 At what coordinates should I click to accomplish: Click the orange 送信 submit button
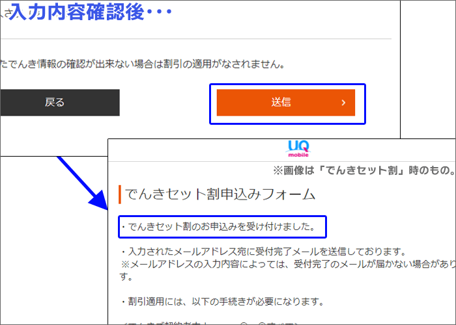point(285,103)
